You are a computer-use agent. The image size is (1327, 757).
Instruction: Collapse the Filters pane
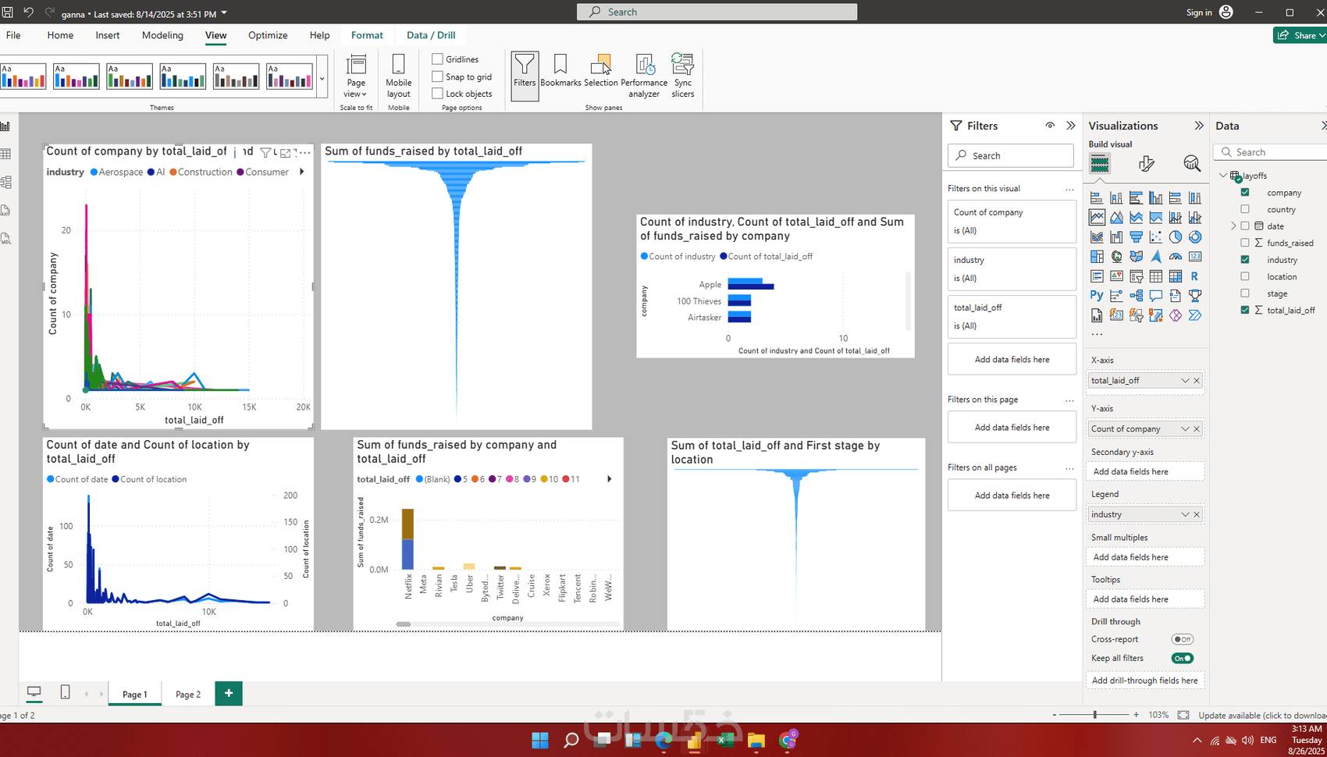click(1071, 126)
